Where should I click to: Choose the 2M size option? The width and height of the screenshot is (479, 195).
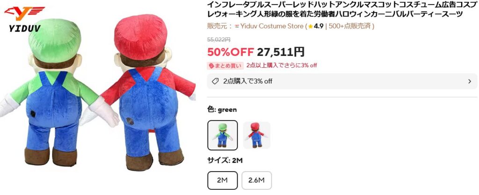222,181
